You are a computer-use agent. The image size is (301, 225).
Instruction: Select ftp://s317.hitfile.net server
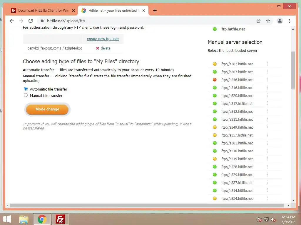(x=237, y=103)
